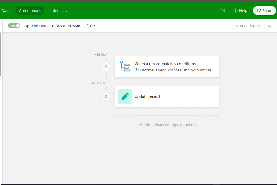Click the teal pencil Update record icon
The height and width of the screenshot is (185, 277).
point(125,97)
